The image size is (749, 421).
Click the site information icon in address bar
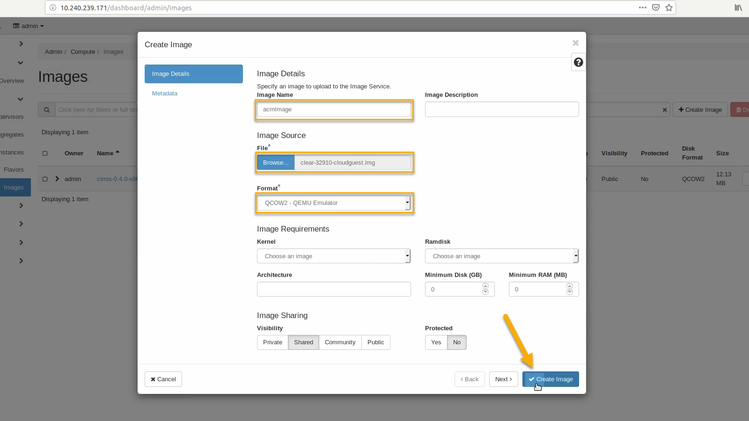pos(53,7)
